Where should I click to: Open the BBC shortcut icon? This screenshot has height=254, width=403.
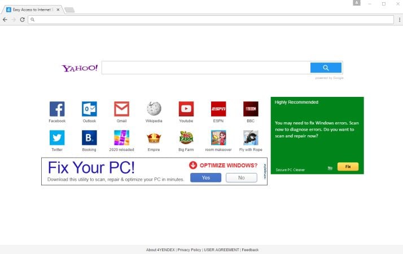(251, 109)
